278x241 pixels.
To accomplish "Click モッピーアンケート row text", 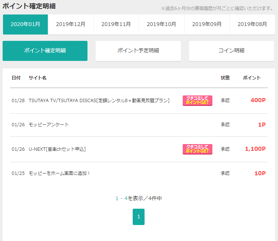I will (x=49, y=125).
